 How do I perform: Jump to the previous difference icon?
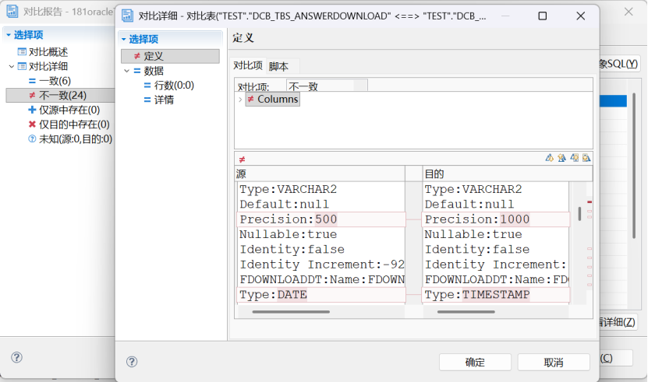point(561,158)
